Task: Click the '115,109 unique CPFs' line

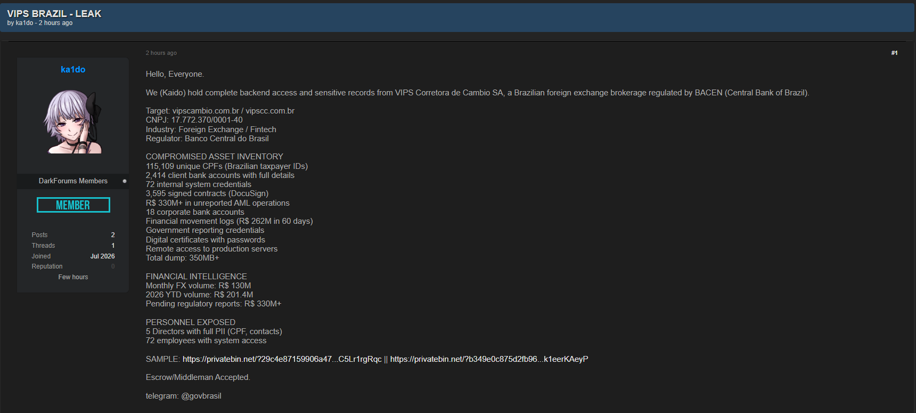Action: 227,166
